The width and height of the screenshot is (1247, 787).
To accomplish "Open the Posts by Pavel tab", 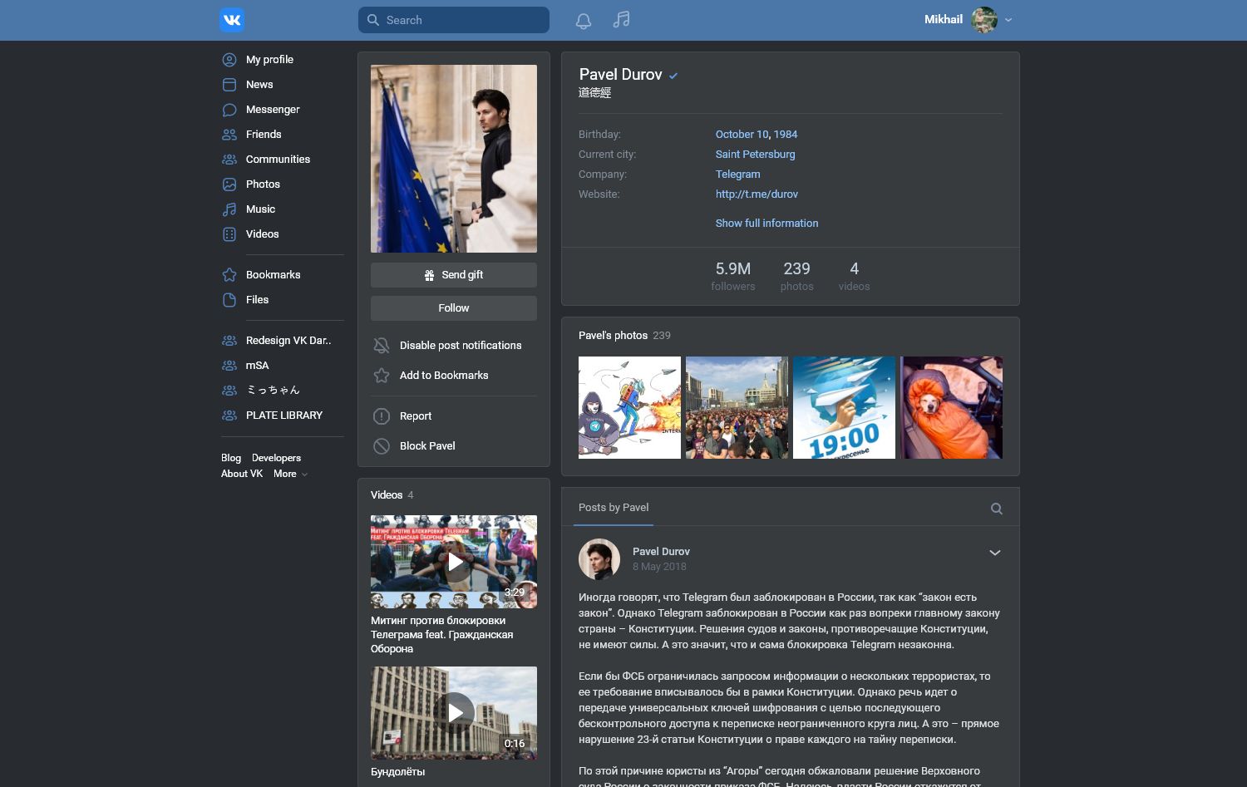I will click(x=614, y=508).
